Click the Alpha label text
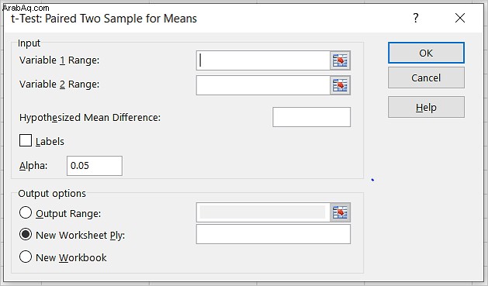 [33, 166]
